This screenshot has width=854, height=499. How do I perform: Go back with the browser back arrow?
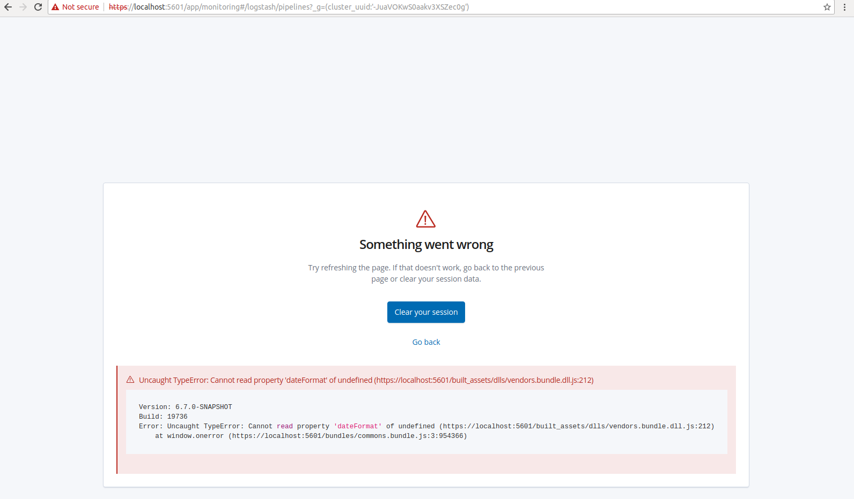[8, 7]
